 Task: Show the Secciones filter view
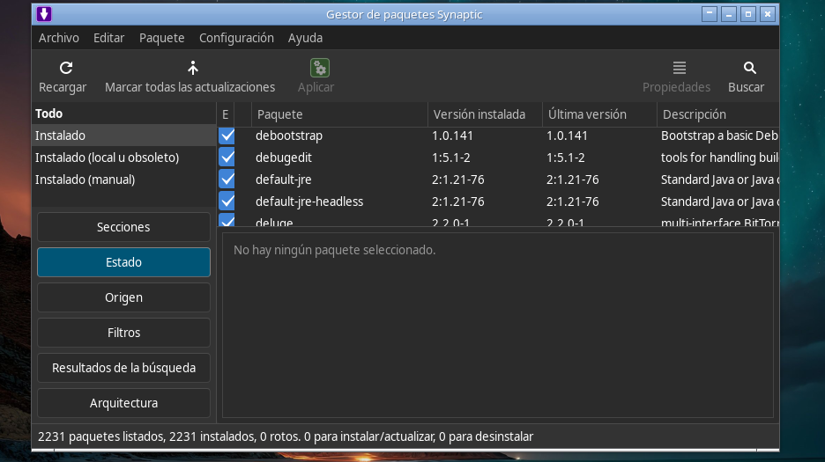point(123,227)
